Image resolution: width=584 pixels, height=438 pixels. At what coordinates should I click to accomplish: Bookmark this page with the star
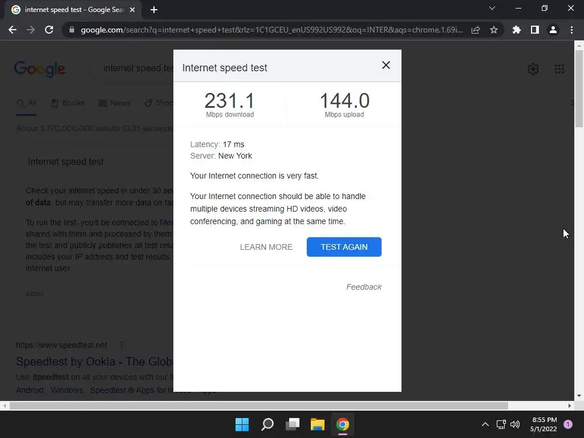[x=494, y=30]
